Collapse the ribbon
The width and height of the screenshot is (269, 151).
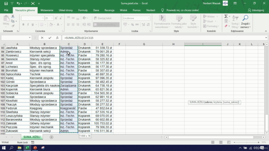[x=266, y=31]
